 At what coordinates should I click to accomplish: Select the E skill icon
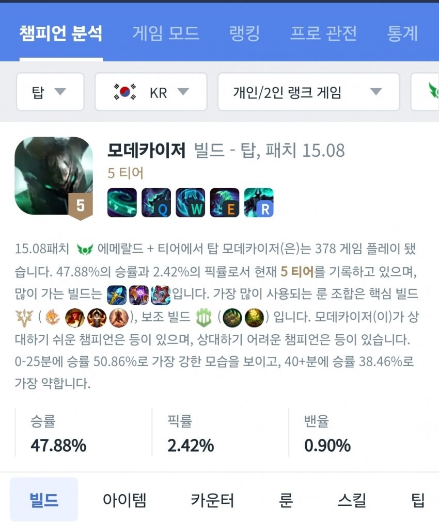[225, 202]
